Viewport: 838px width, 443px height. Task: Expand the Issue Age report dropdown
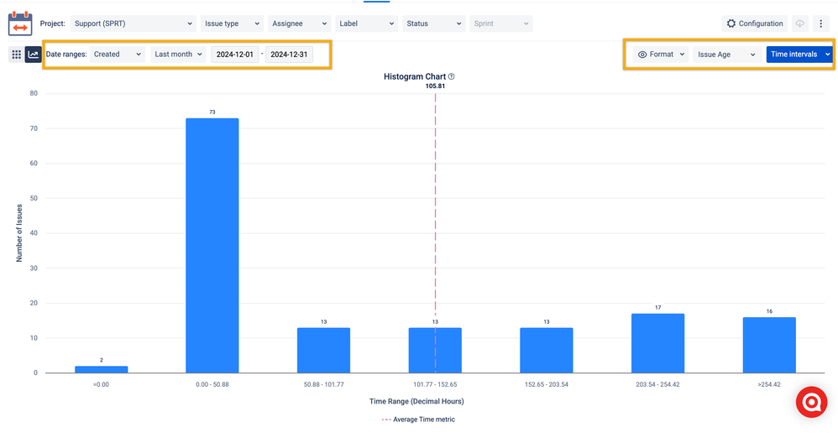[x=726, y=55]
